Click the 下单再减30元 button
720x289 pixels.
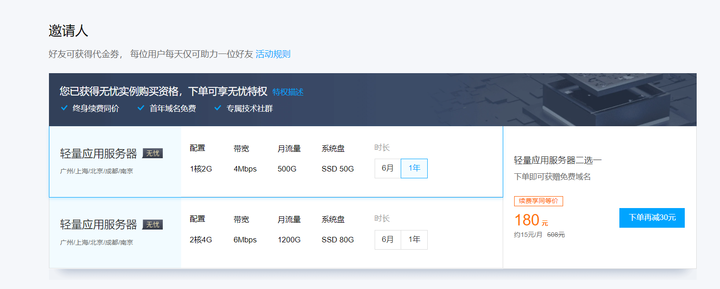pos(652,218)
